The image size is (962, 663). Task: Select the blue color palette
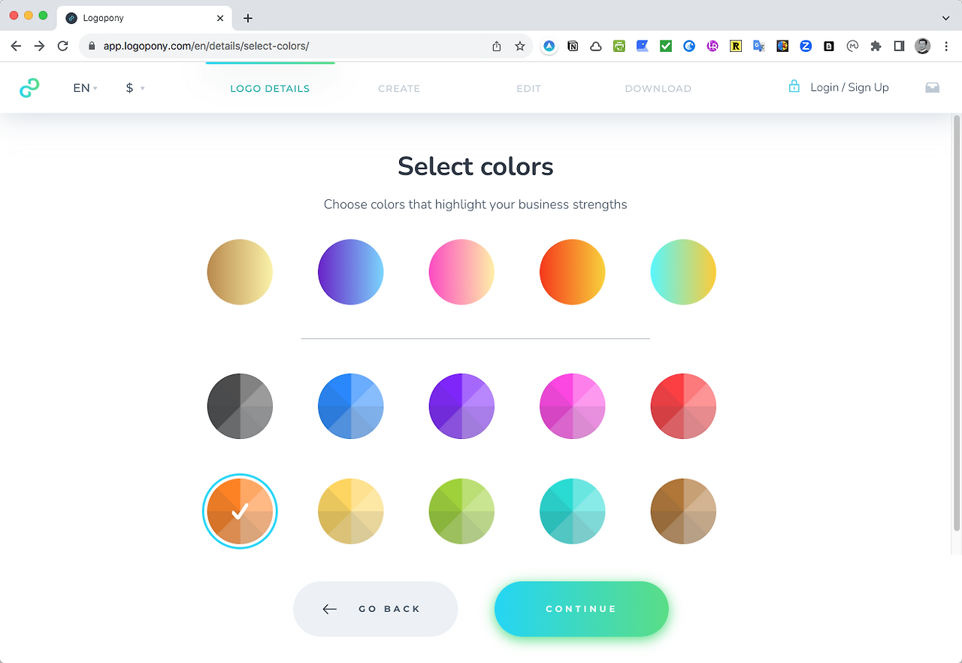click(x=351, y=406)
